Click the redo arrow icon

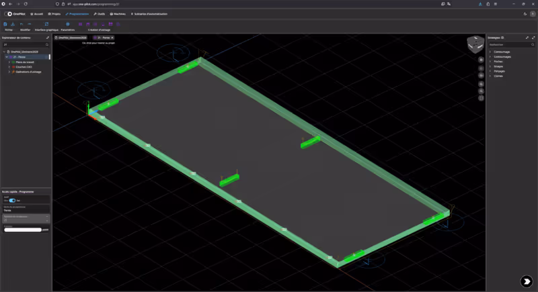[30, 24]
